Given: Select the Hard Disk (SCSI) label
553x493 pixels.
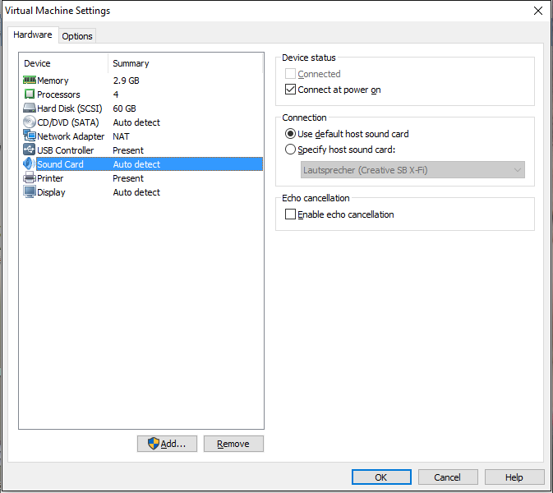Looking at the screenshot, I should pos(70,108).
